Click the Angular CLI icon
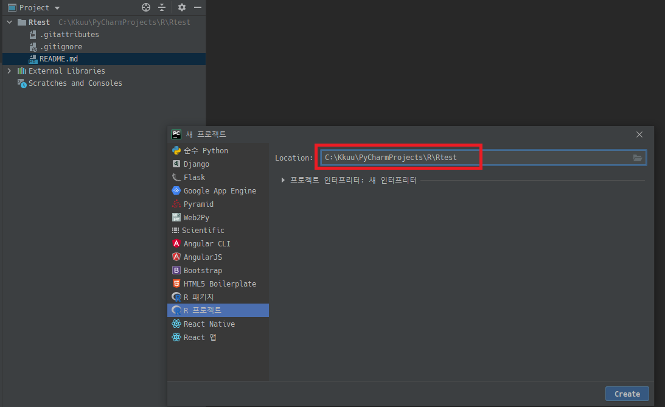Screen dimensions: 665x407 click(x=176, y=243)
